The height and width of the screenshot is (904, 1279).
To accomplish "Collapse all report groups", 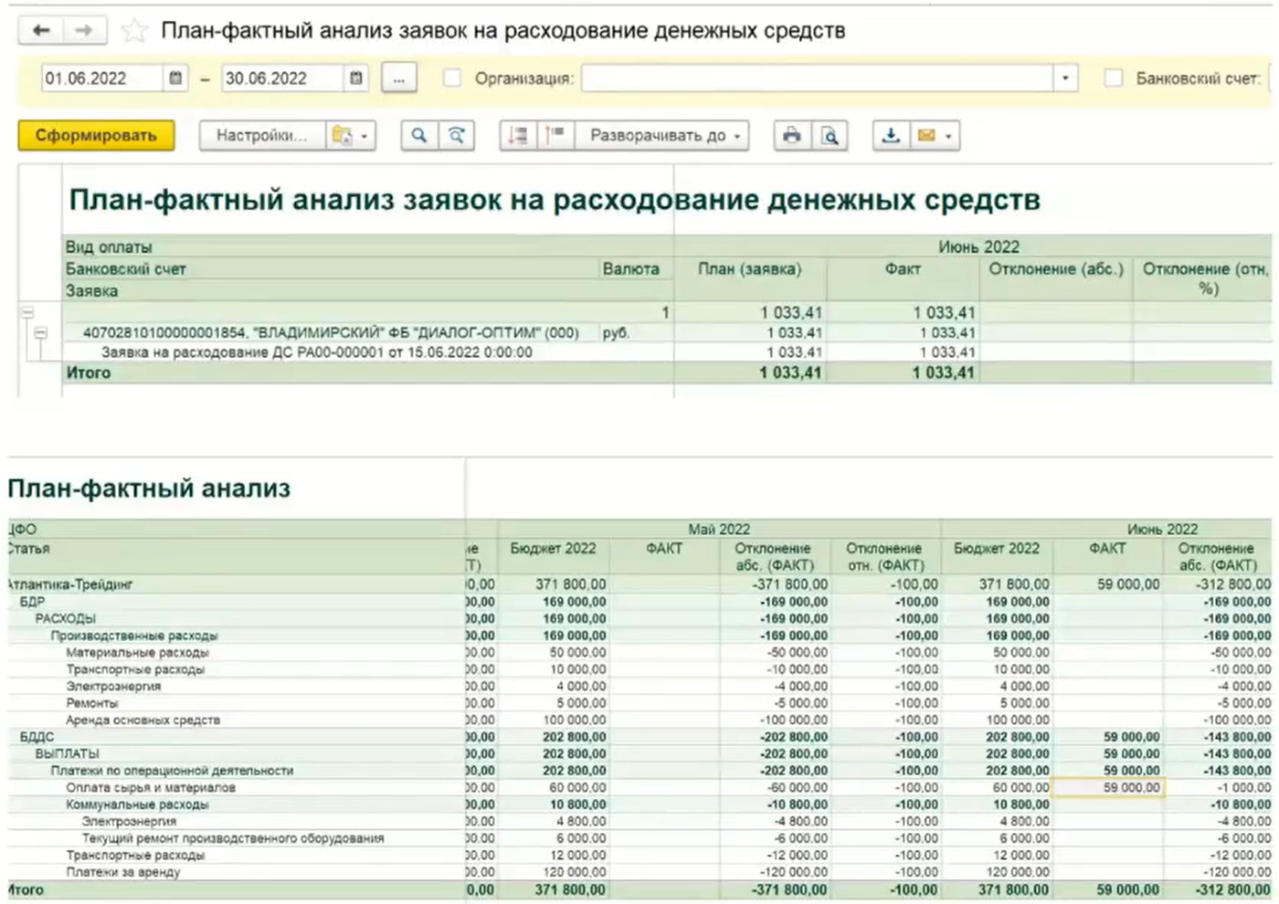I will click(x=518, y=135).
